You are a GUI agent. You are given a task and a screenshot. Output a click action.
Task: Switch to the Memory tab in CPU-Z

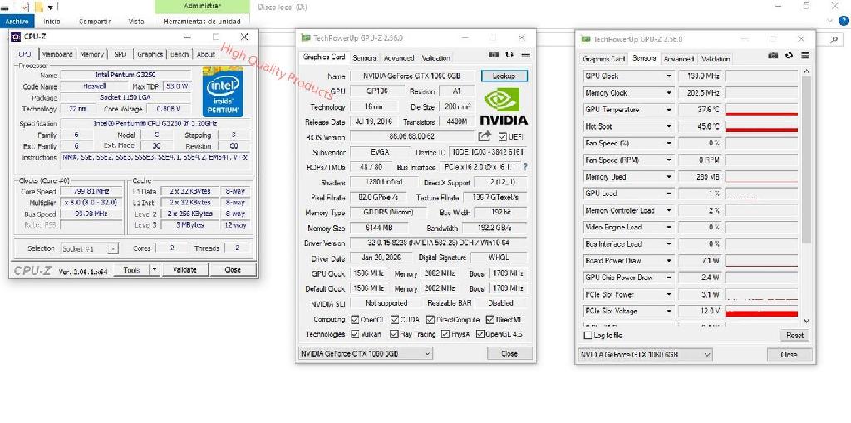[91, 54]
